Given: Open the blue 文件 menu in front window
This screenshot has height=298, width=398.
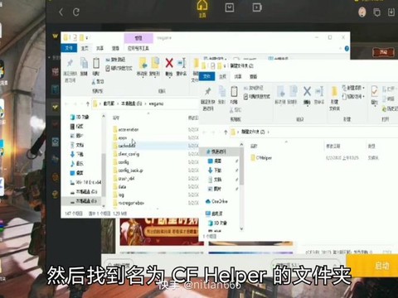Looking at the screenshot, I should (206, 76).
